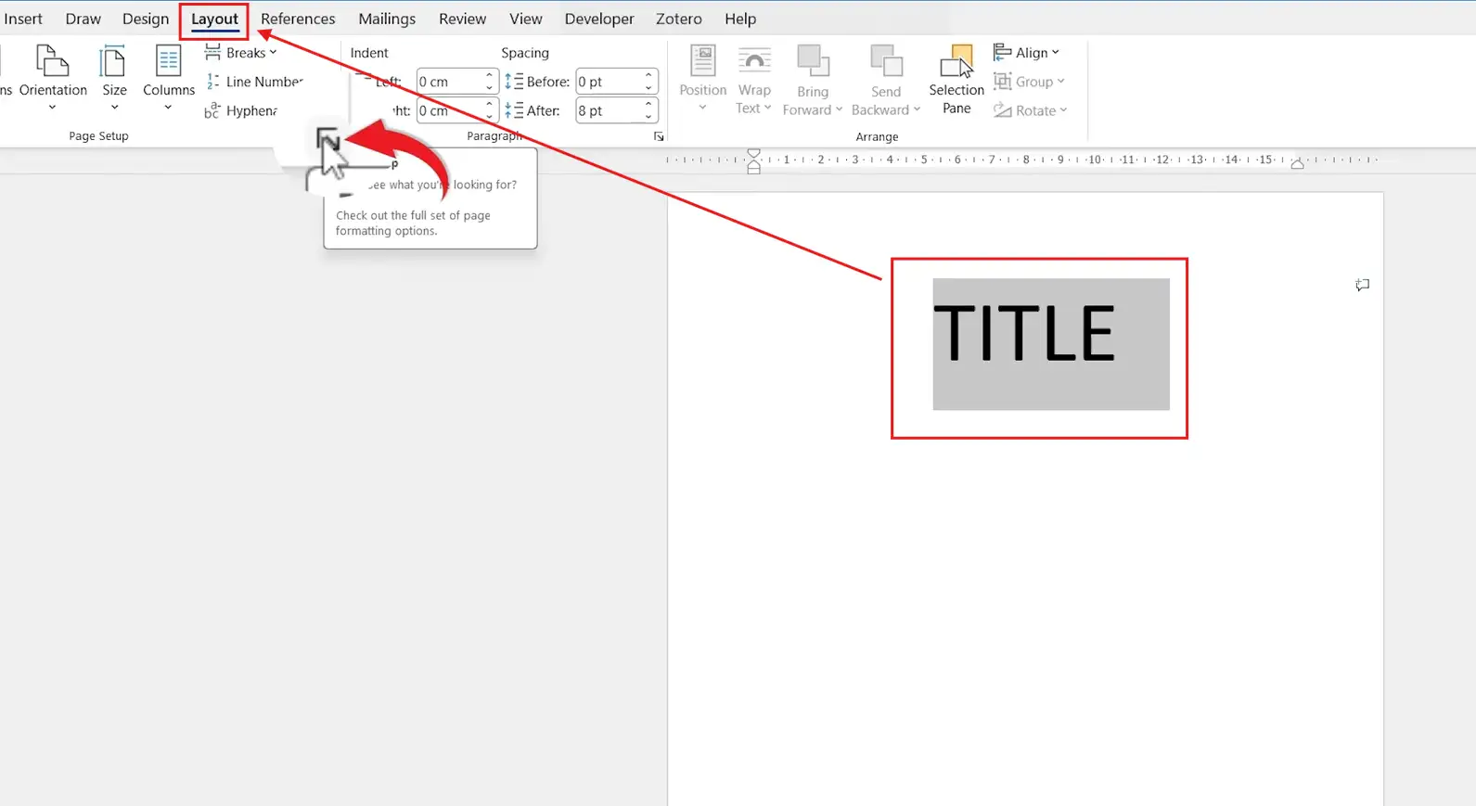Open the Align dropdown
The image size is (1476, 806).
(1026, 53)
